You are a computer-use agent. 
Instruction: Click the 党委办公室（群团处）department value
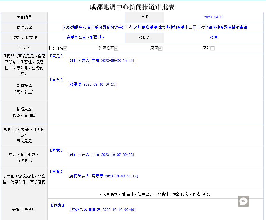pos(86,37)
